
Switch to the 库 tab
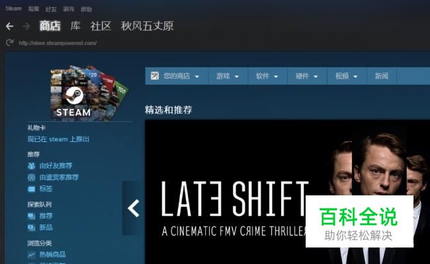click(x=75, y=26)
